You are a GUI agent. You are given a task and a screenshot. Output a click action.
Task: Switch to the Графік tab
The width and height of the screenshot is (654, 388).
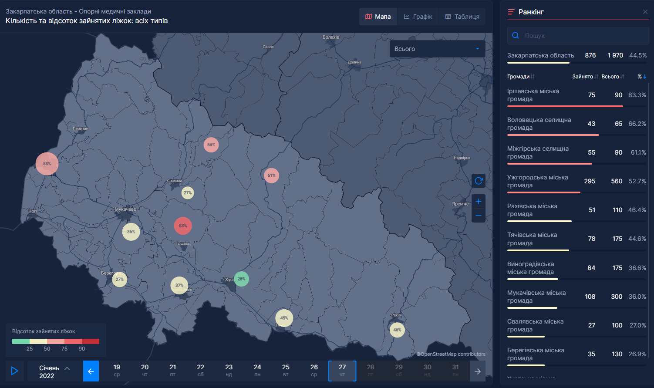click(x=418, y=17)
